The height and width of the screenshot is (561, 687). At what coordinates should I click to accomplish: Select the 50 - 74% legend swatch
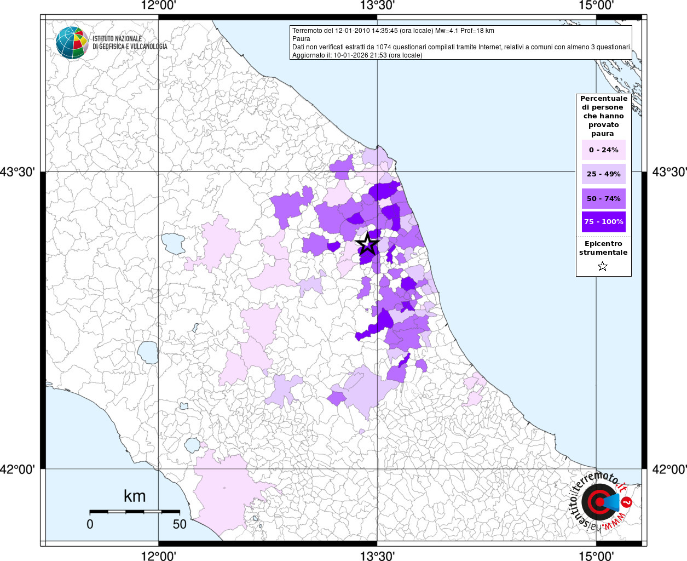click(x=603, y=198)
